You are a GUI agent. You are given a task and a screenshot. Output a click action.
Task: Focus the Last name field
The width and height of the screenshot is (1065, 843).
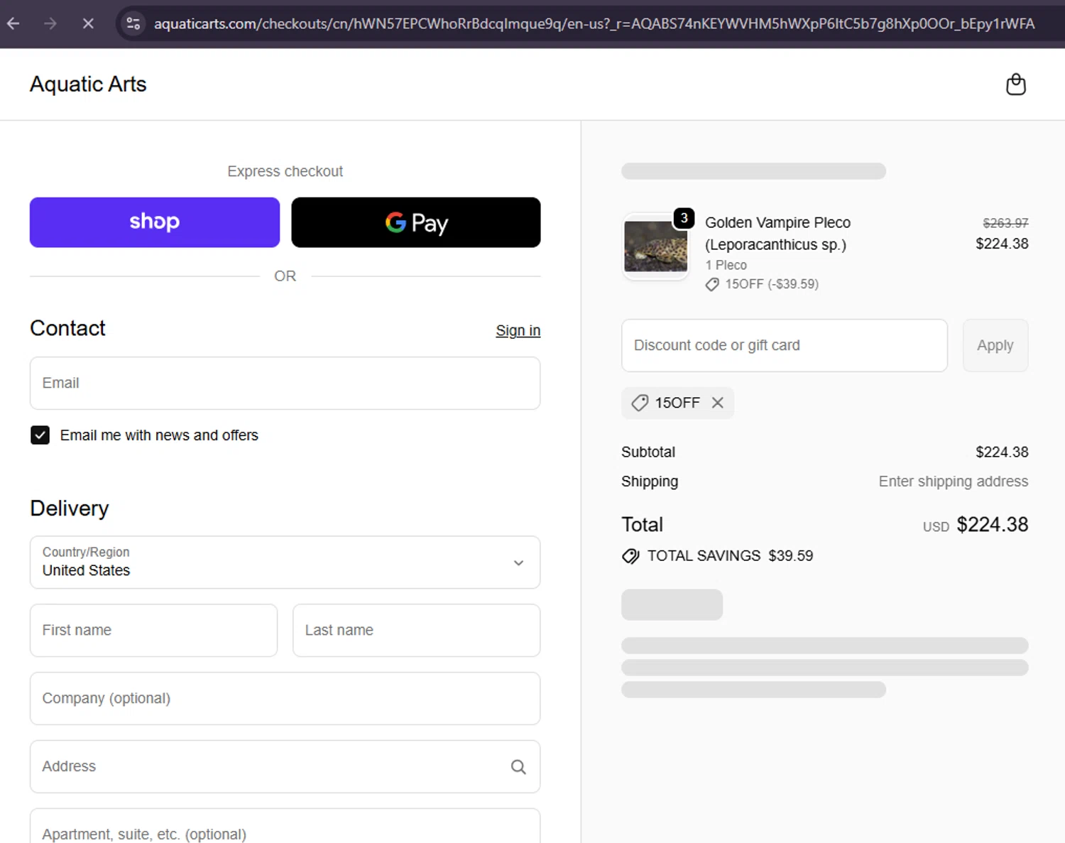(416, 630)
